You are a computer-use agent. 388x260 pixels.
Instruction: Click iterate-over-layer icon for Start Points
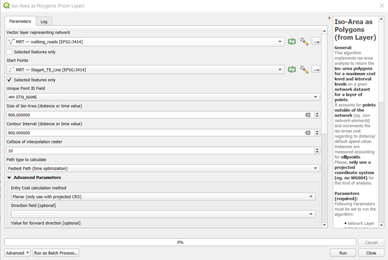[x=292, y=70]
